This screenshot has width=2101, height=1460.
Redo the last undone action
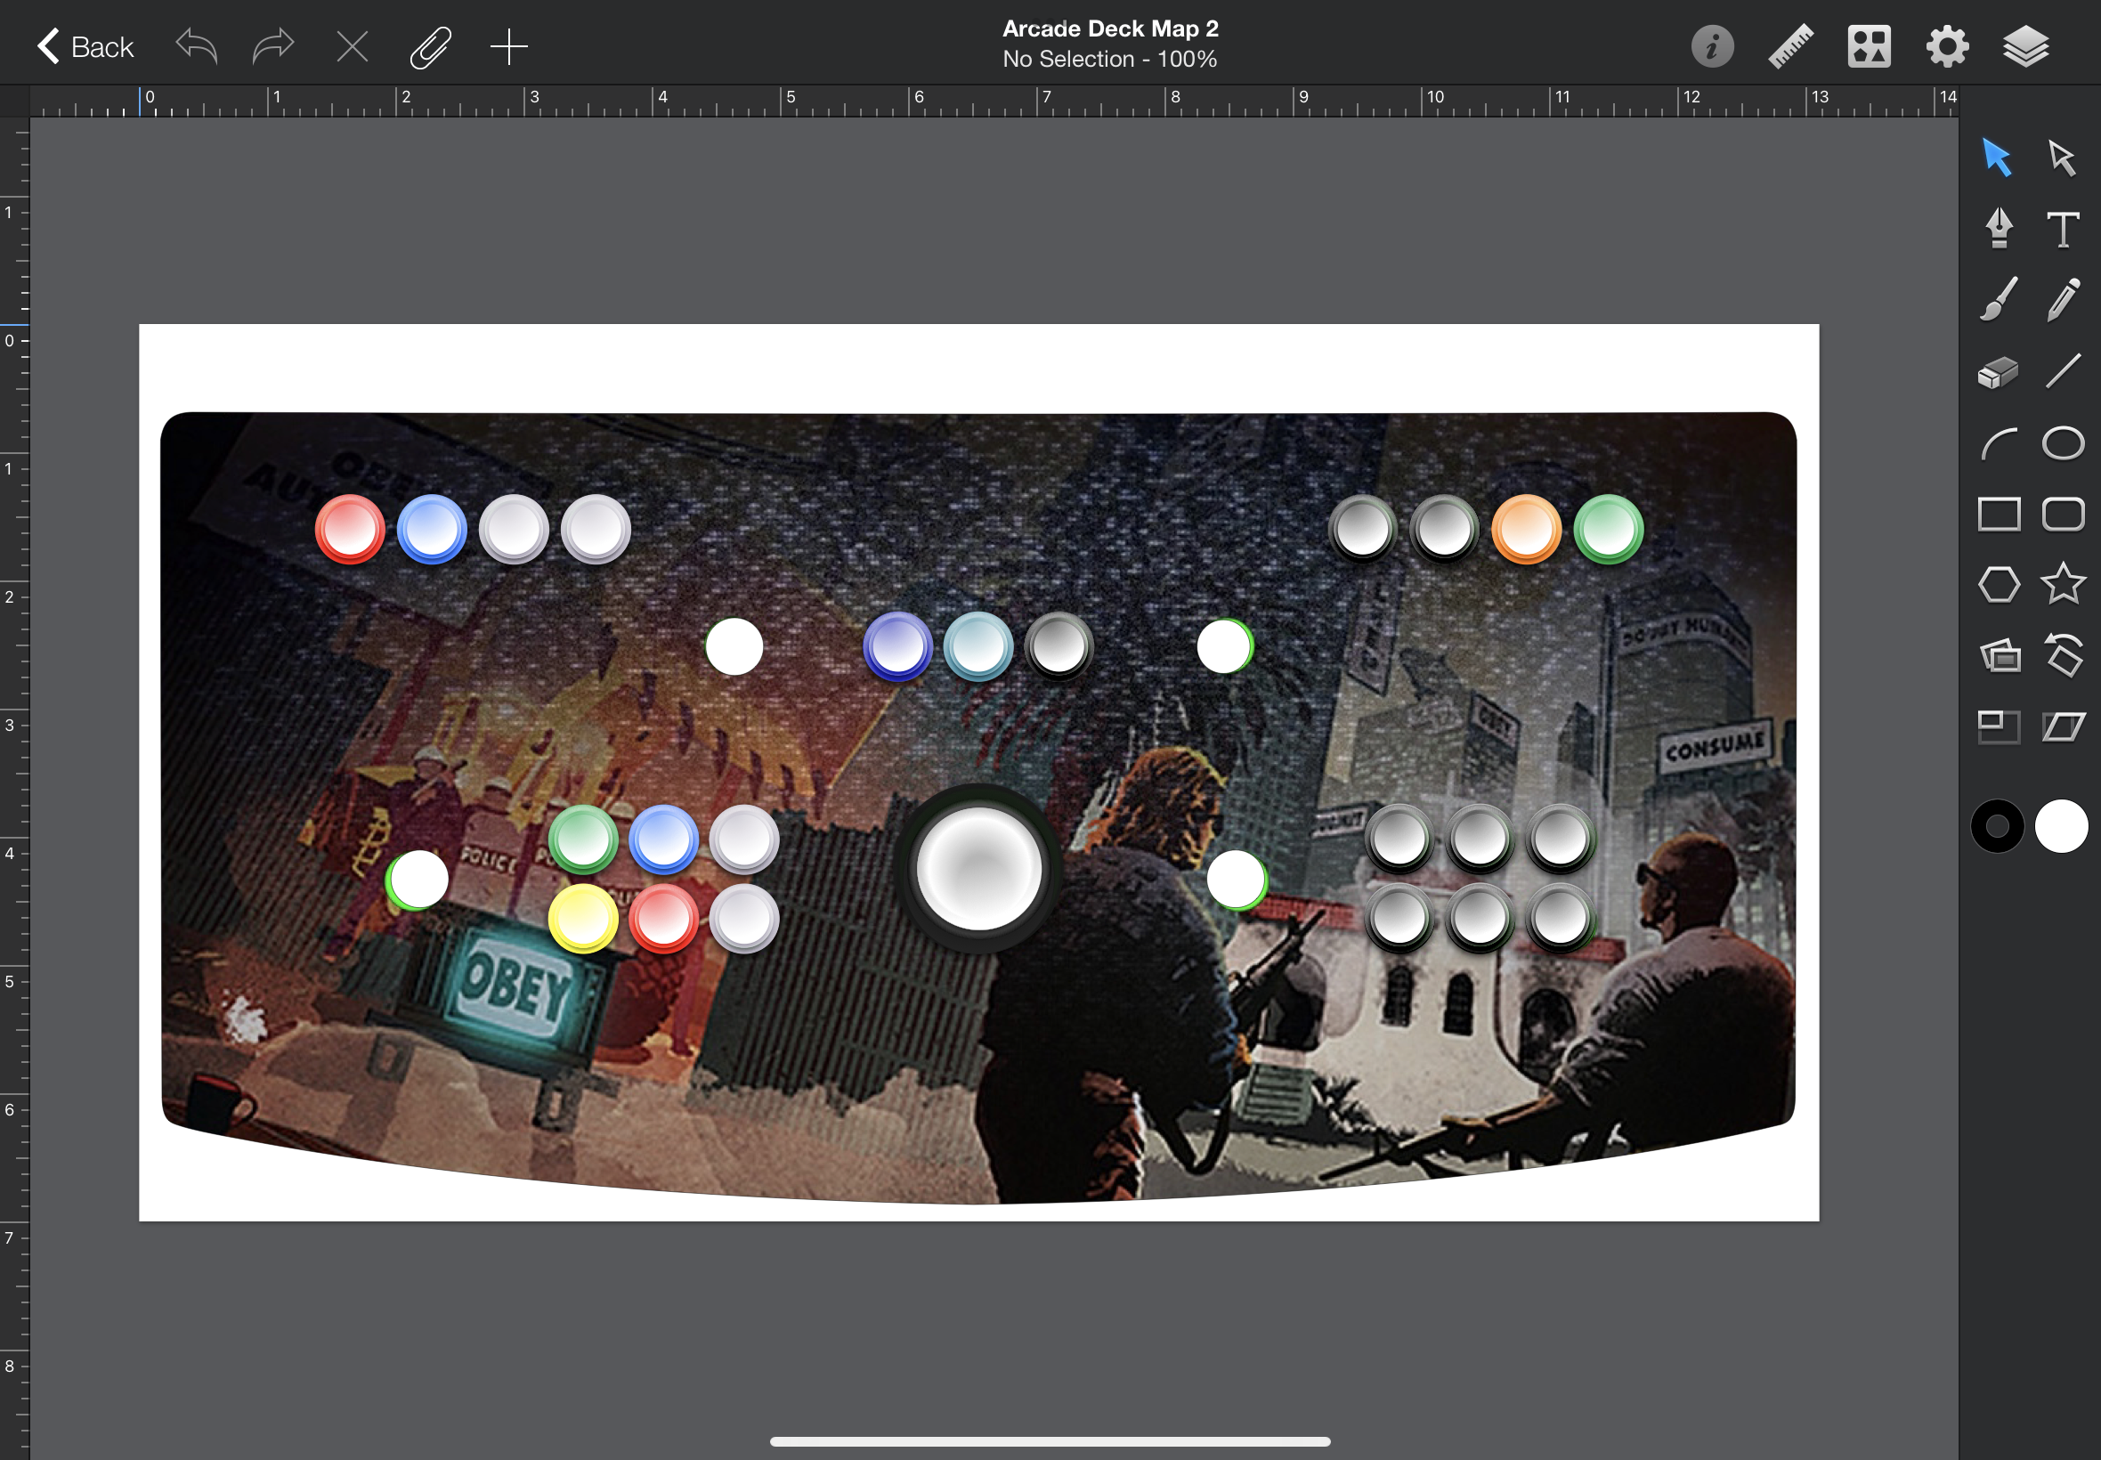[x=272, y=45]
